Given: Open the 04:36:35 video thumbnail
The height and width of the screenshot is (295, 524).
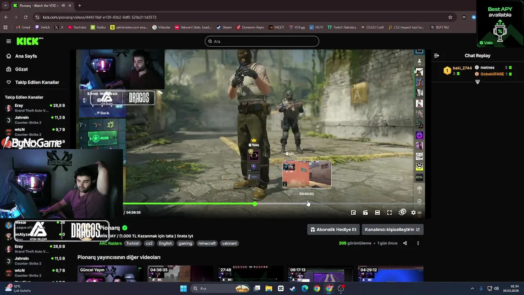Looking at the screenshot, I should [x=180, y=274].
